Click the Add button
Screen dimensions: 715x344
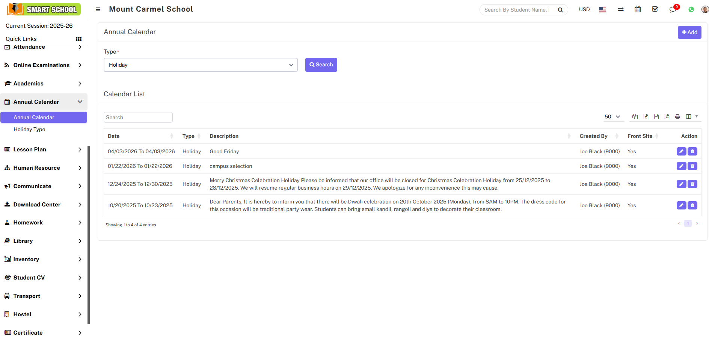pyautogui.click(x=689, y=32)
